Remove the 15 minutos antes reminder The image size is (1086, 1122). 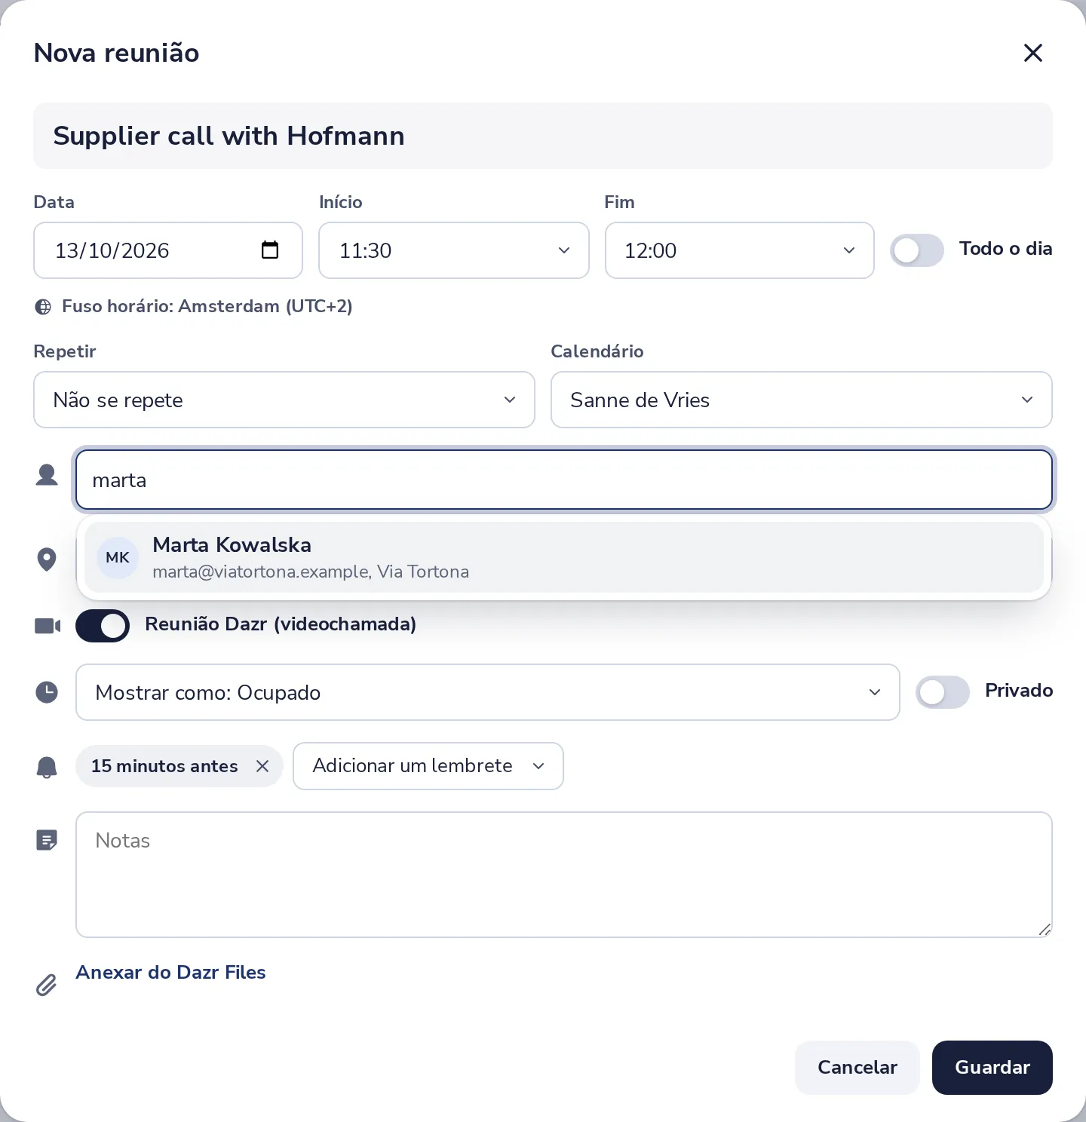(x=262, y=766)
